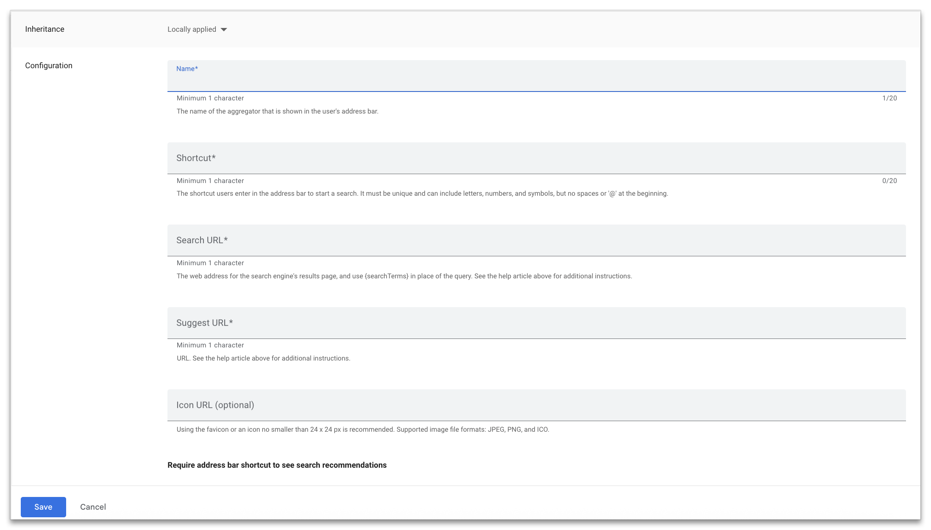931x530 pixels.
Task: Click into the Shortcut input field
Action: point(536,158)
